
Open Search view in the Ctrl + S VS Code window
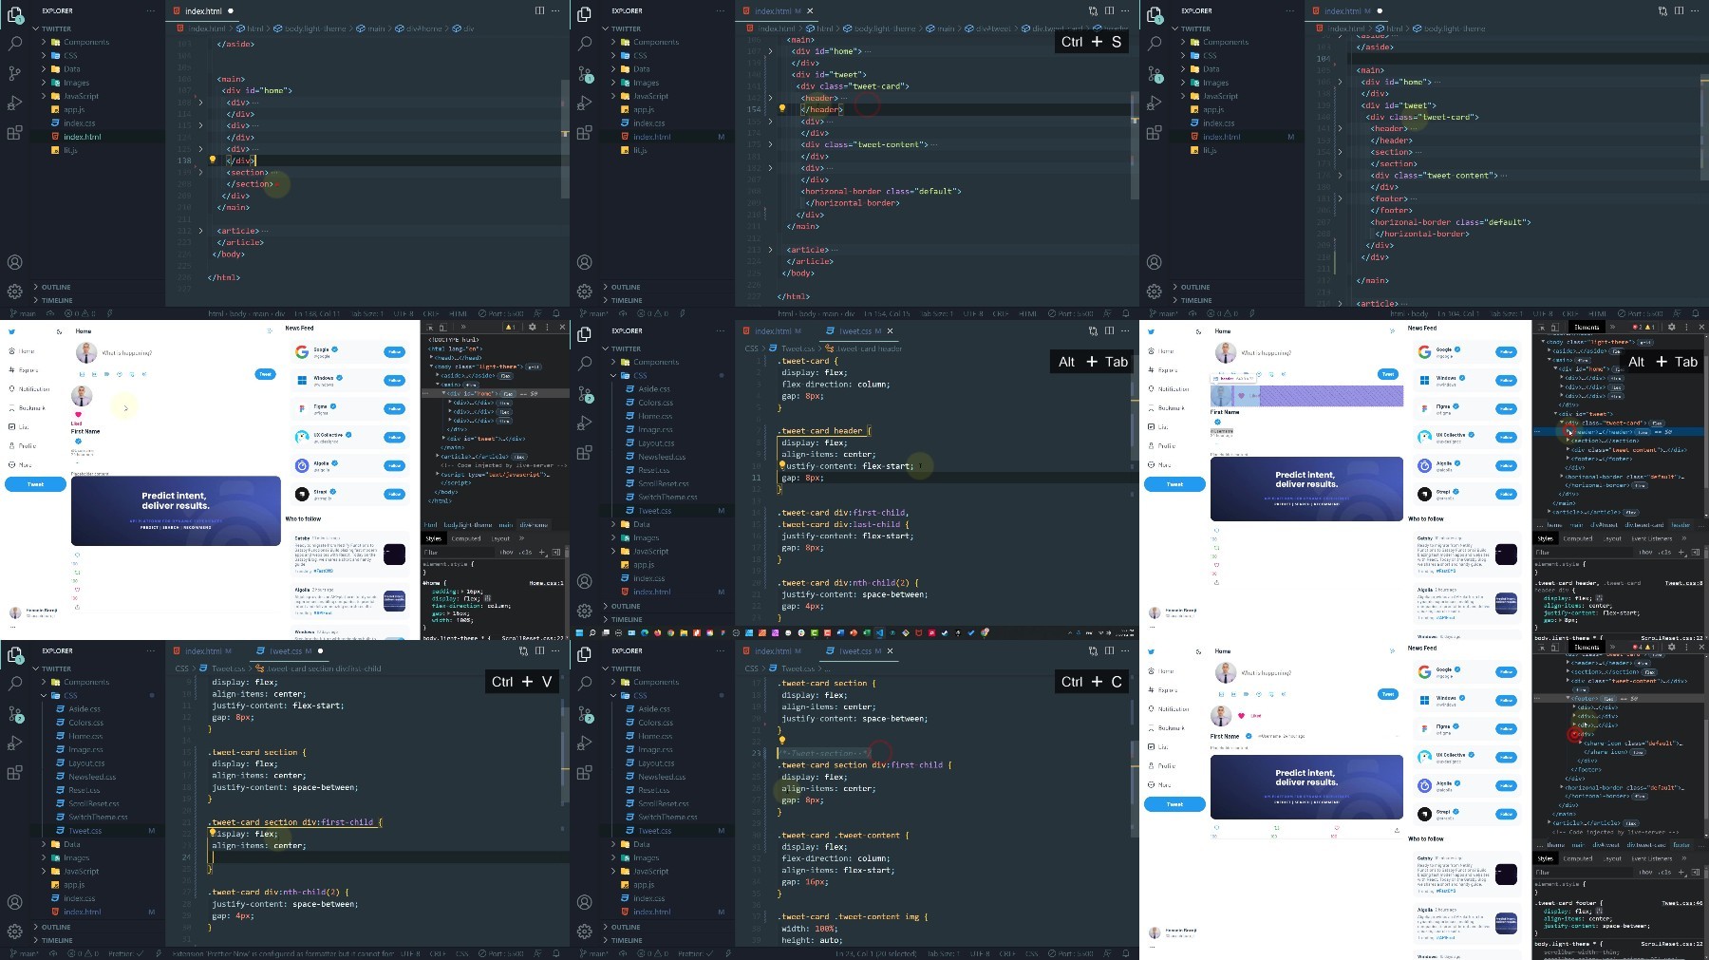point(585,43)
